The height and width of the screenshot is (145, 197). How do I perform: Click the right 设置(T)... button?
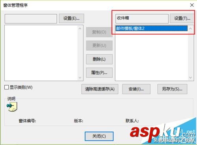pos(182,19)
